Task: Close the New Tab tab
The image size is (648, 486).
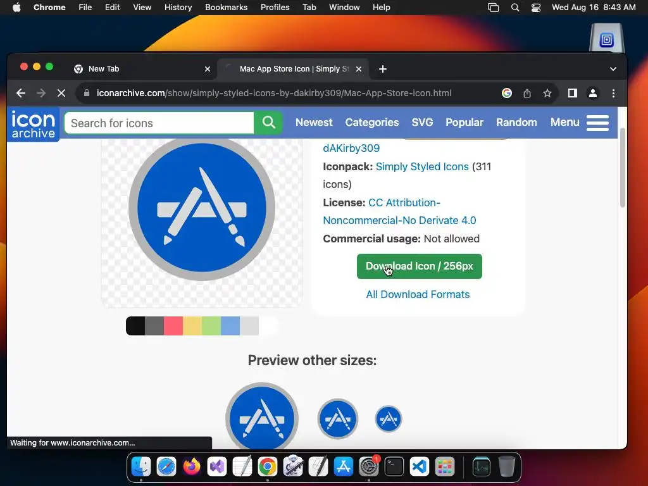Action: (208, 69)
